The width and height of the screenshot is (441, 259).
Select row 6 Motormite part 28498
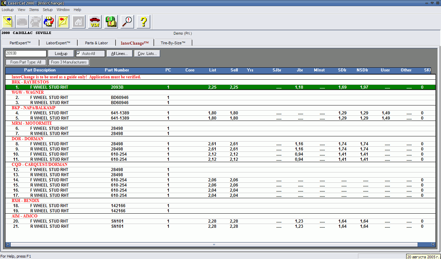pos(220,128)
